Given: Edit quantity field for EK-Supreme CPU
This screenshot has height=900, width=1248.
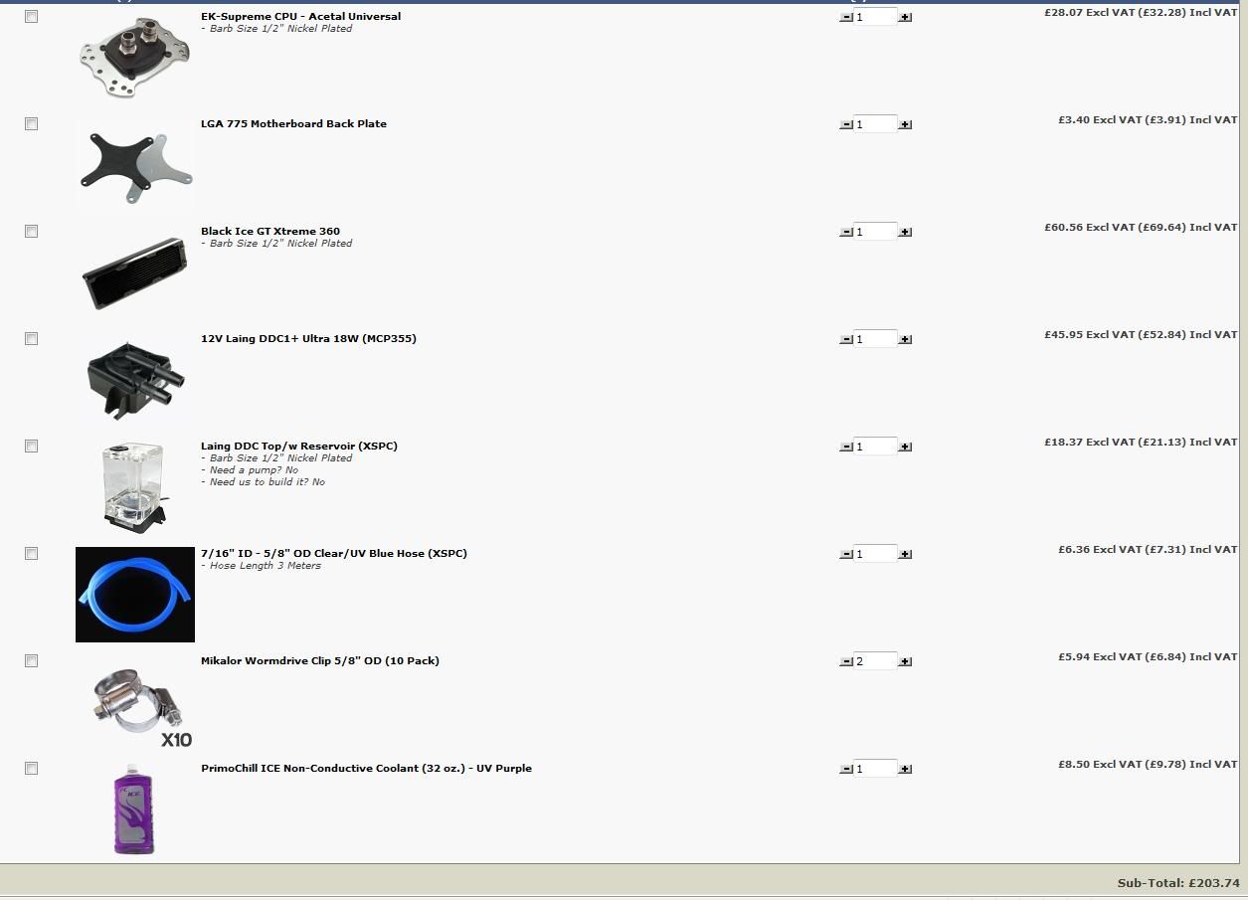Looking at the screenshot, I should 875,17.
